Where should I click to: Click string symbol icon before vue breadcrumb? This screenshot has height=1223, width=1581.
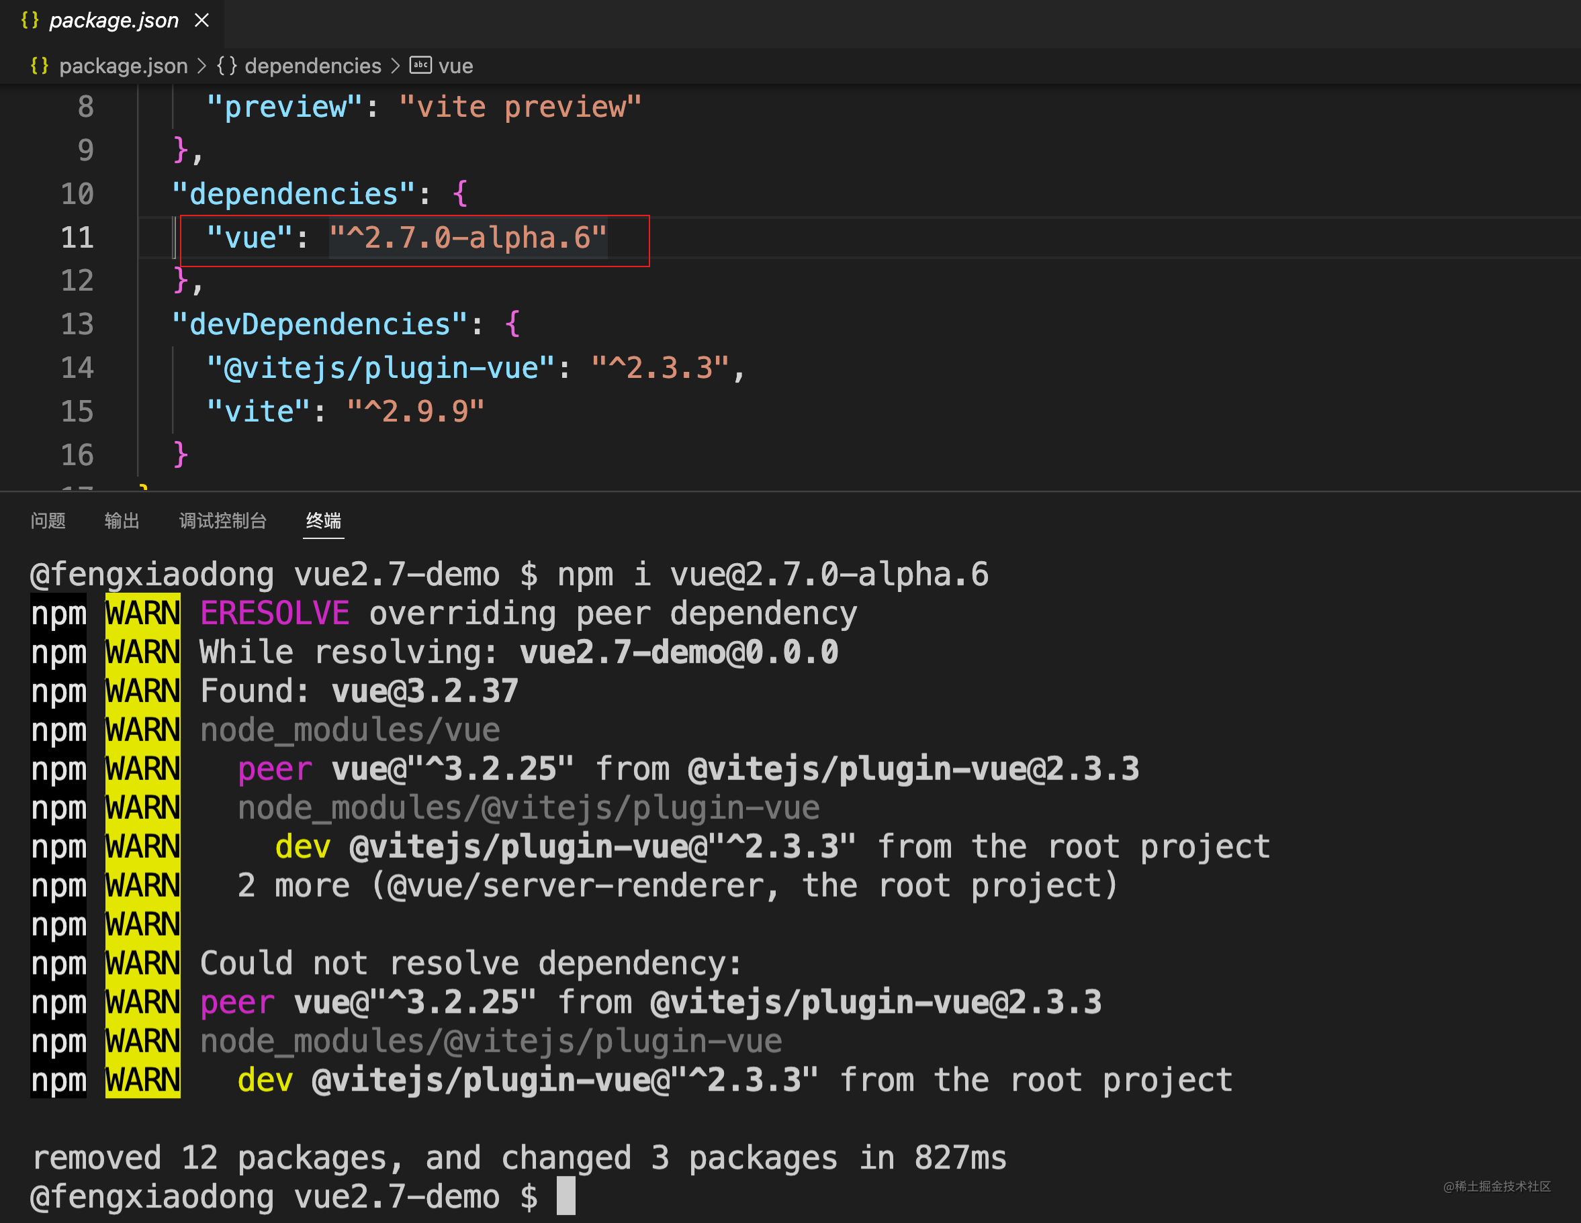click(x=420, y=65)
